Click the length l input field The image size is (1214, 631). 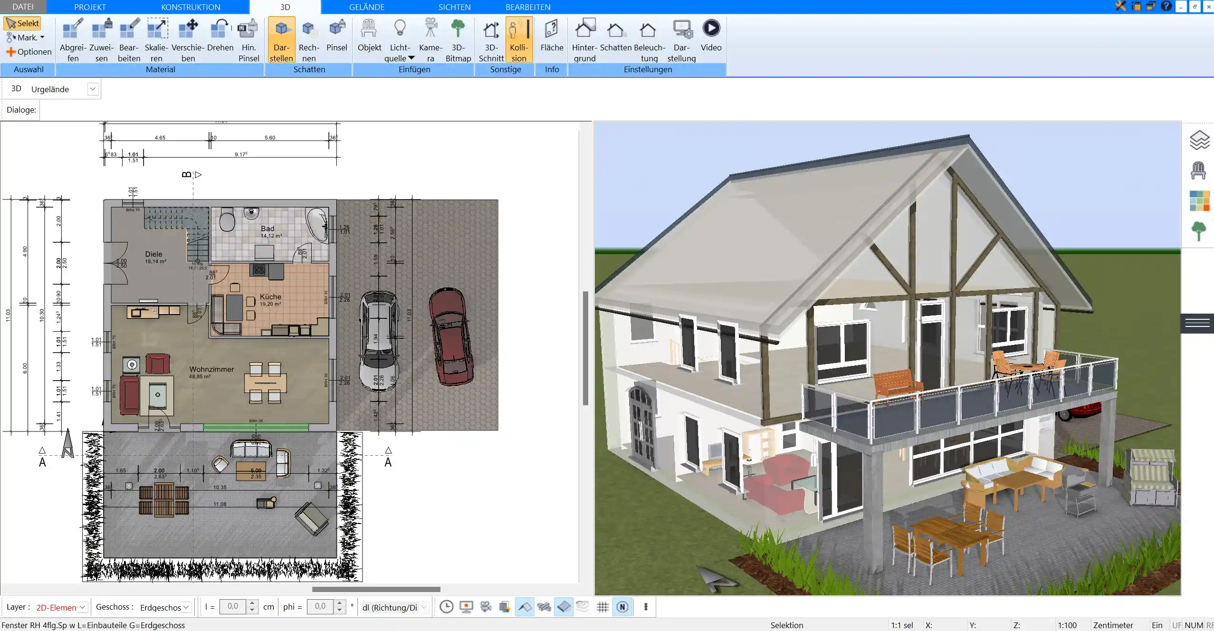(233, 606)
